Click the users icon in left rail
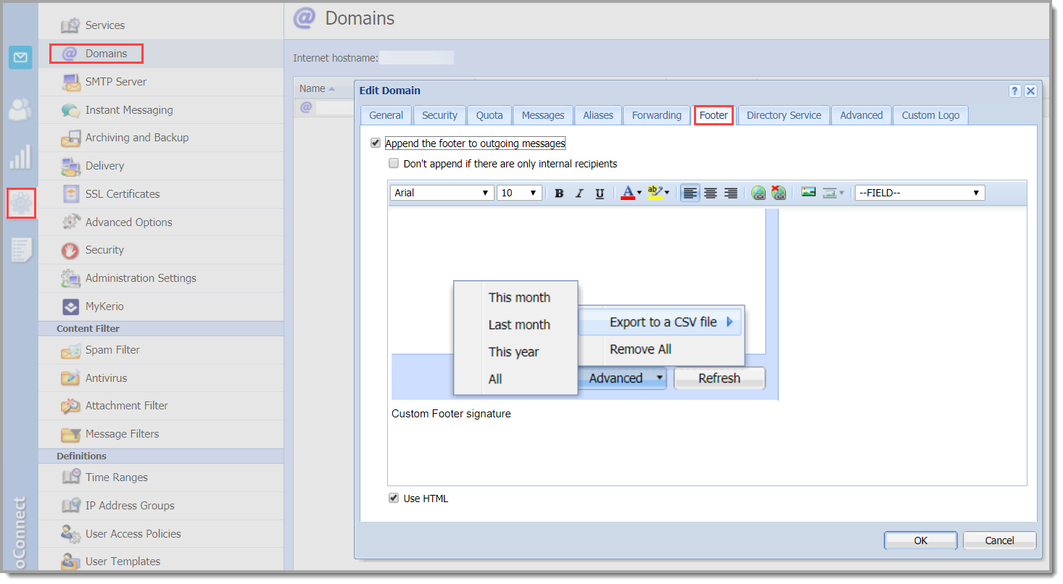The image size is (1063, 584). 20,109
